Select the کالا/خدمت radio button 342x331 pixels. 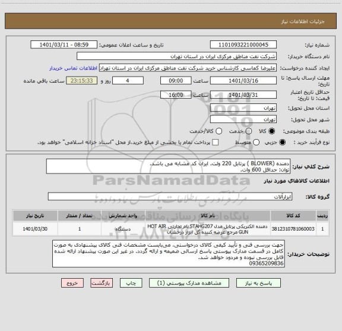tap(218, 131)
